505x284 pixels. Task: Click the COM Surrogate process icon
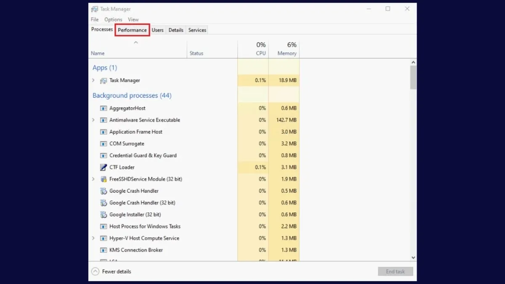click(104, 143)
